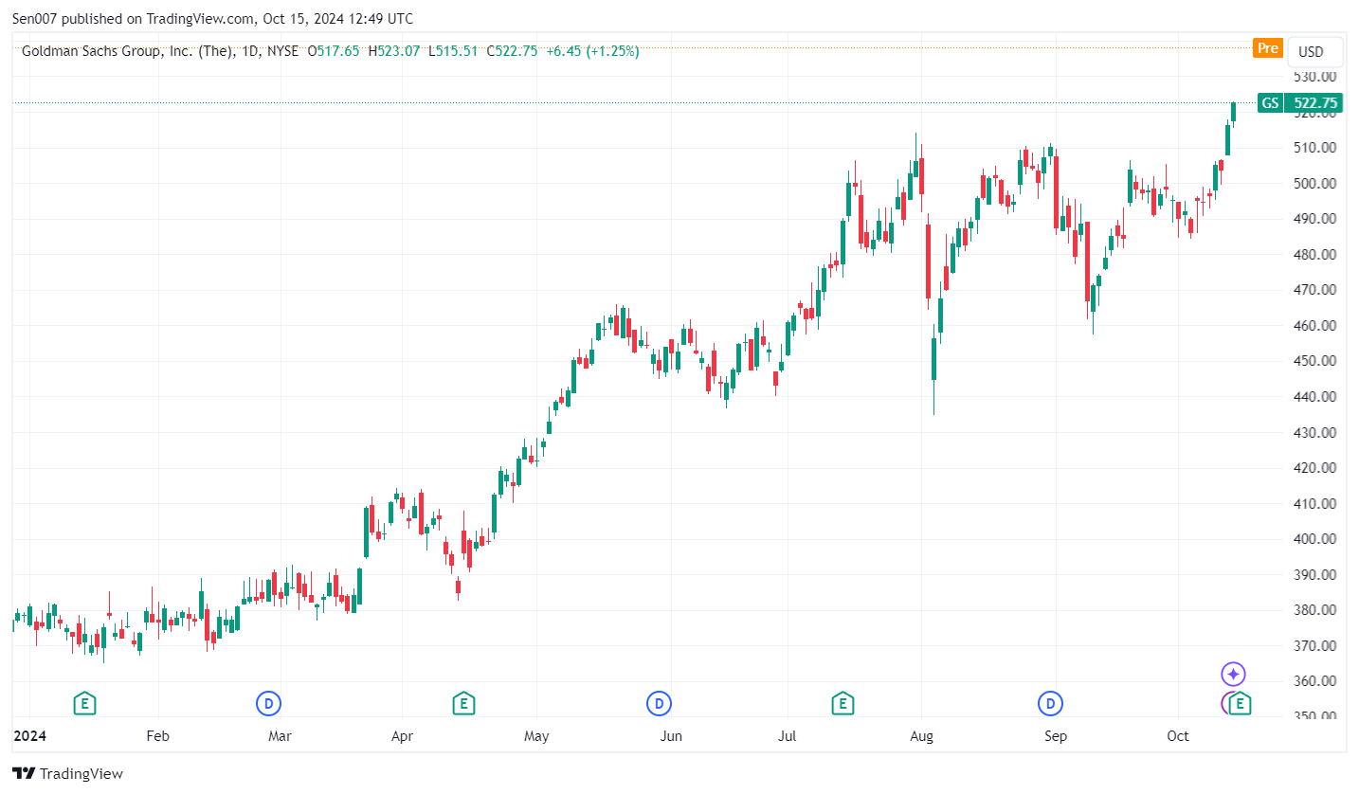Image resolution: width=1359 pixels, height=794 pixels.
Task: Click the +6.45 (+1.25%) change text
Action: pos(592,51)
